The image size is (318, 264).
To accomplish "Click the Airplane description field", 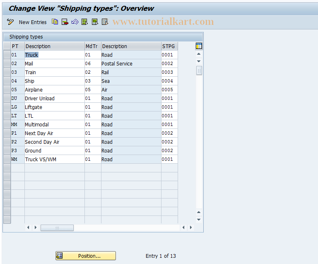I will [x=55, y=90].
